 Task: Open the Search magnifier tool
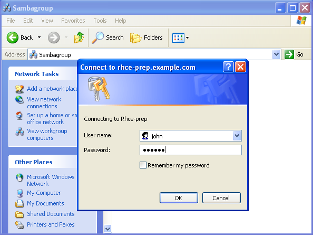[108, 37]
